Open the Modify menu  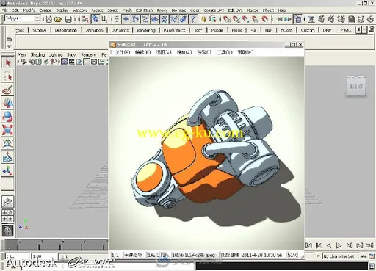pyautogui.click(x=29, y=10)
